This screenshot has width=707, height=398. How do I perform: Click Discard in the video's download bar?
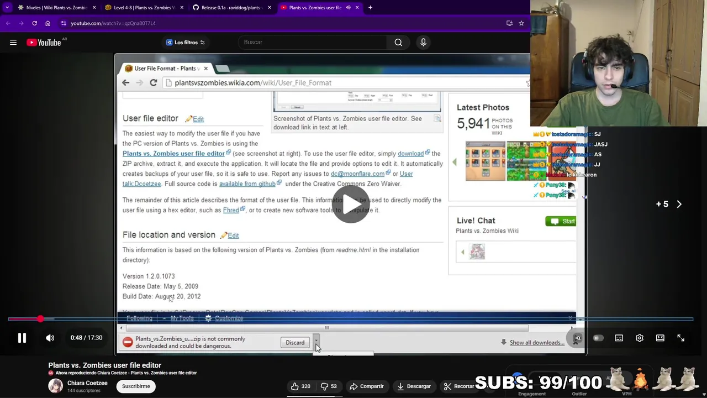click(295, 343)
